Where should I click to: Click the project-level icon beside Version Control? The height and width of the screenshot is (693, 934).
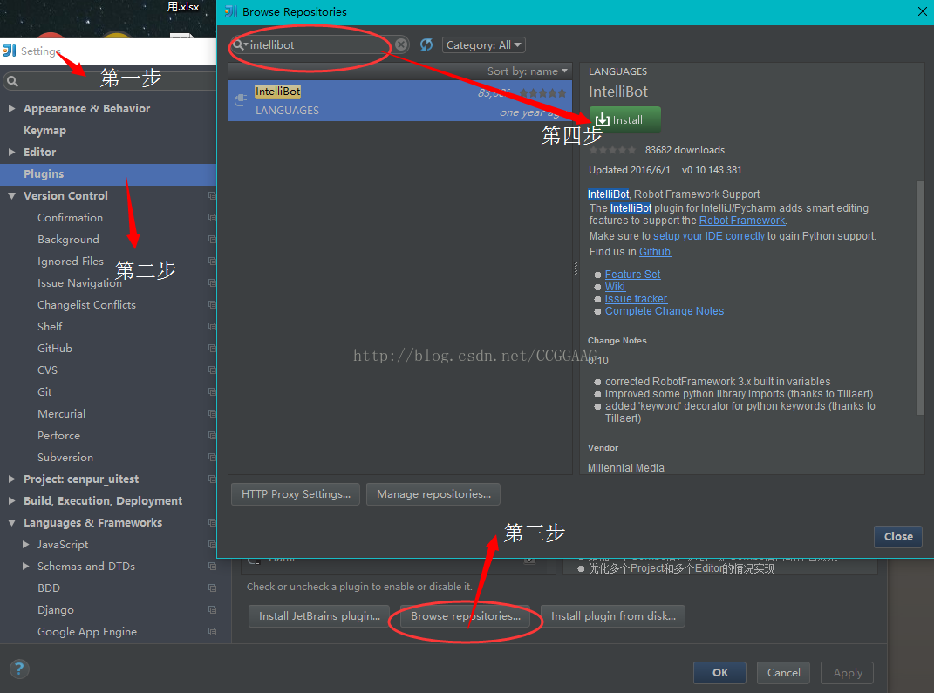coord(212,195)
